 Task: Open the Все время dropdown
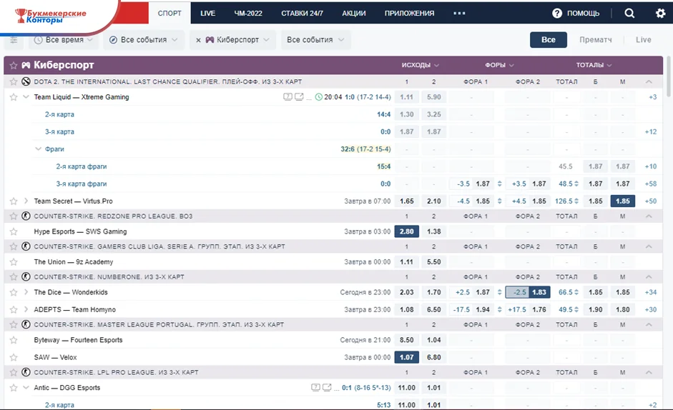pos(64,40)
